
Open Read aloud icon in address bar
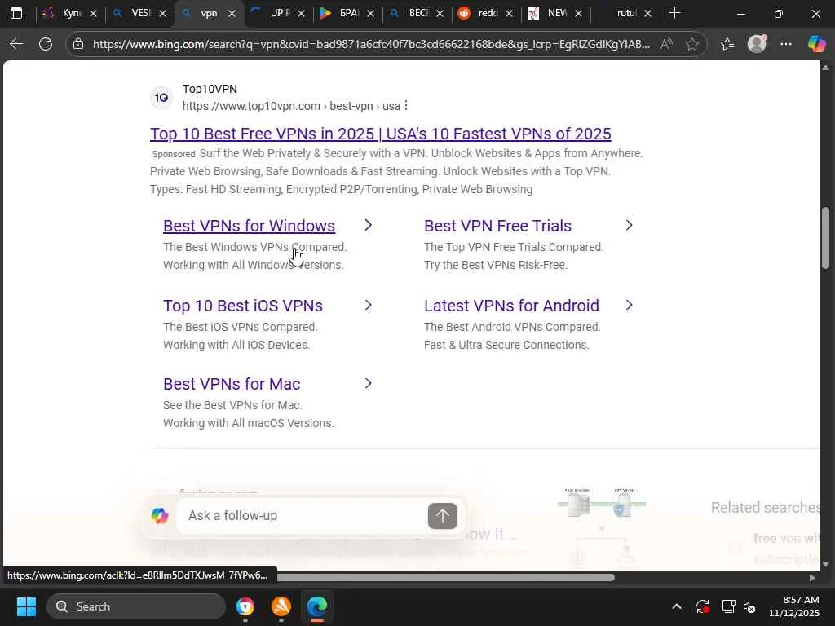pyautogui.click(x=666, y=44)
